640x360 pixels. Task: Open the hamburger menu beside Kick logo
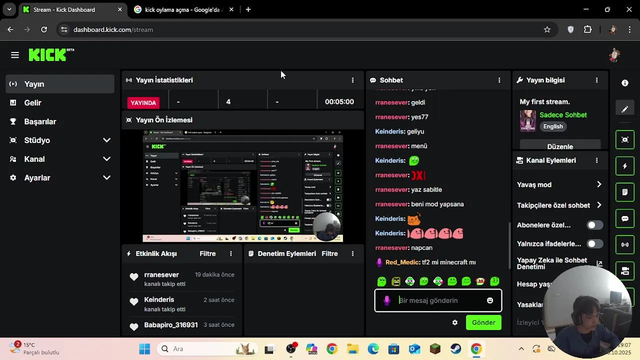(15, 55)
